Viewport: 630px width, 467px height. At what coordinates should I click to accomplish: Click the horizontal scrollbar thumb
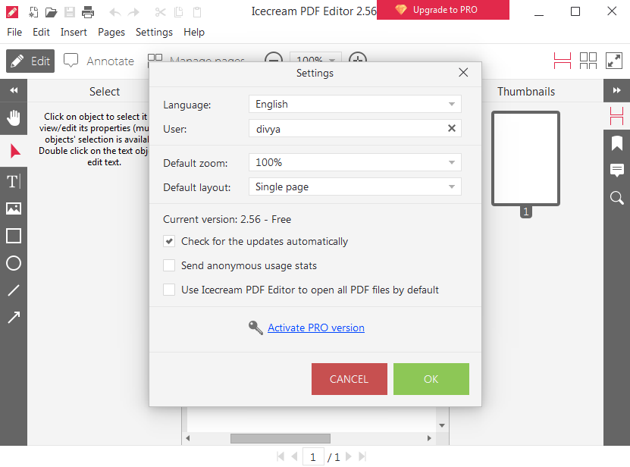(x=281, y=438)
